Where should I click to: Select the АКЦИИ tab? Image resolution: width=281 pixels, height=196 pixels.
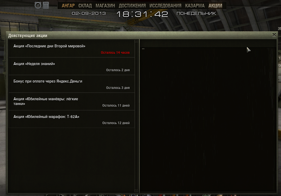[215, 6]
